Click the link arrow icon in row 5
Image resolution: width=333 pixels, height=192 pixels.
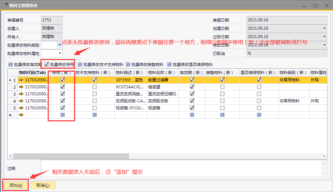click(22, 108)
